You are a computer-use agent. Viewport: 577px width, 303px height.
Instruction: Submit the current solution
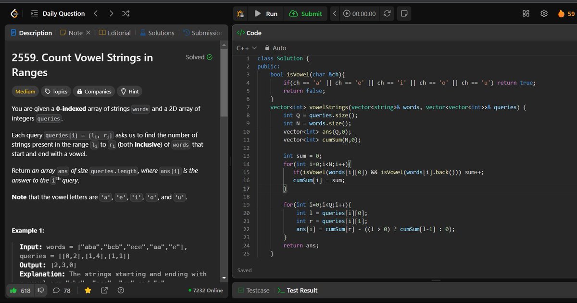pyautogui.click(x=305, y=13)
